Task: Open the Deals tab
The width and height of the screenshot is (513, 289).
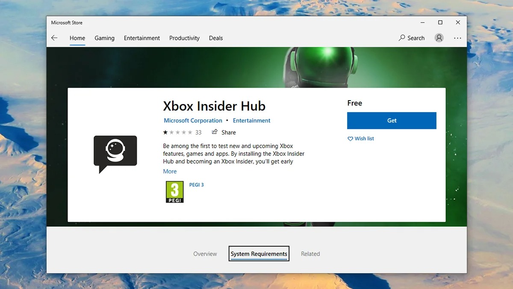Action: (216, 38)
